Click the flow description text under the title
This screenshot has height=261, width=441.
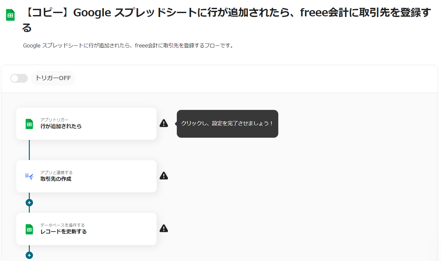pos(128,46)
